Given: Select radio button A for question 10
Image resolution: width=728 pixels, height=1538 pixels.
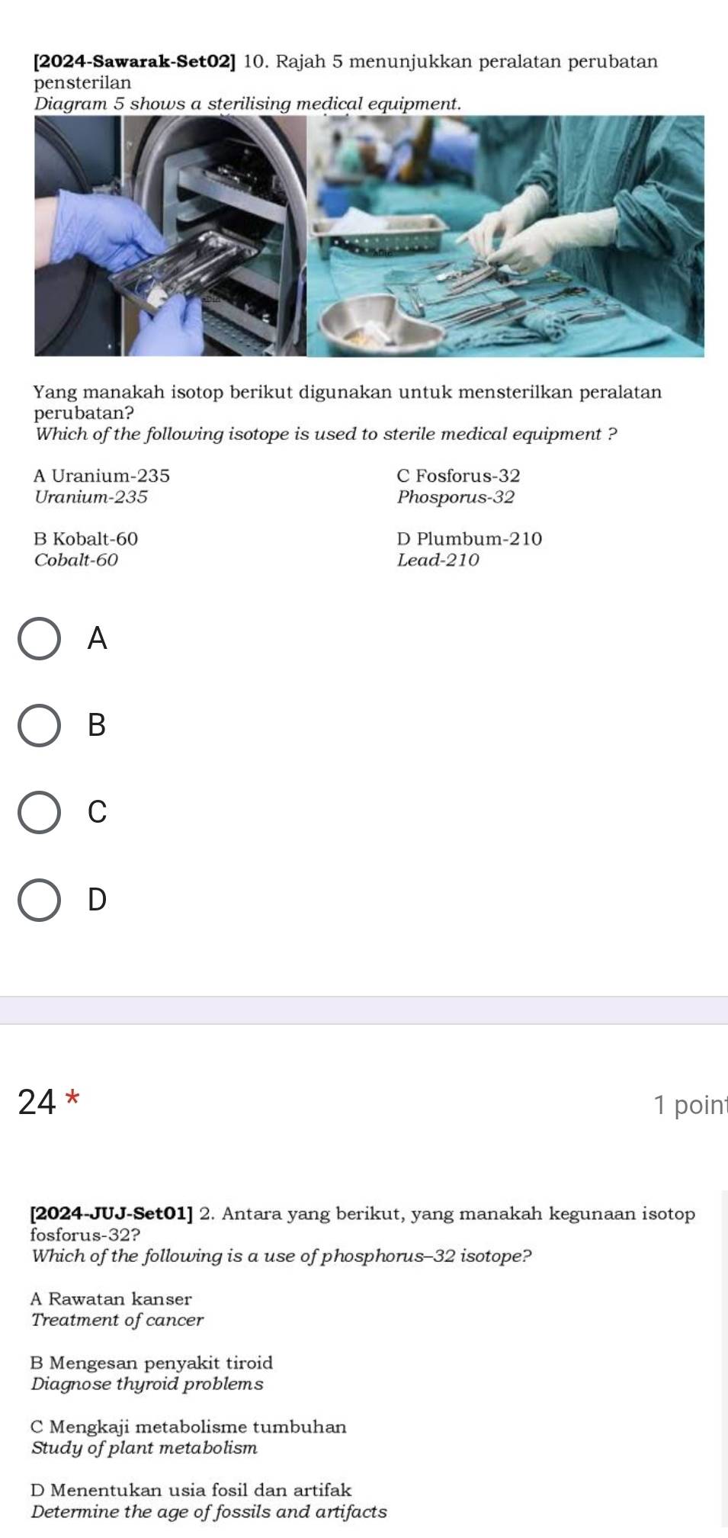Looking at the screenshot, I should click(x=39, y=639).
